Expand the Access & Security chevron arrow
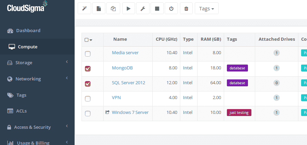 [67, 126]
